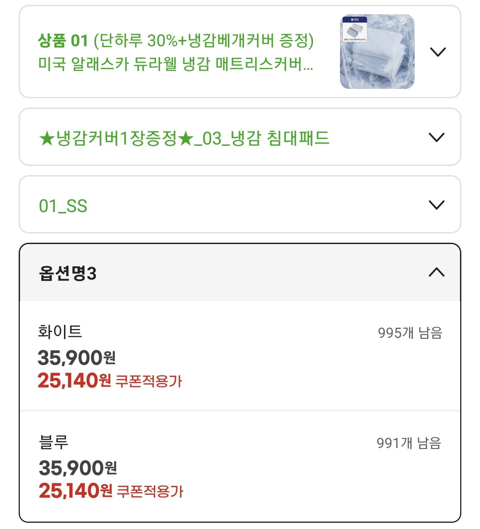Click the 미국 알래스카 듀라웰 product name line
The image size is (480, 529).
tap(176, 64)
